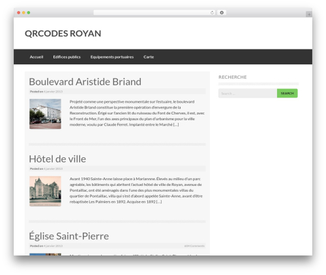
Task: Click the Boulevard Aristide Briand excerpt text
Action: coord(137,113)
